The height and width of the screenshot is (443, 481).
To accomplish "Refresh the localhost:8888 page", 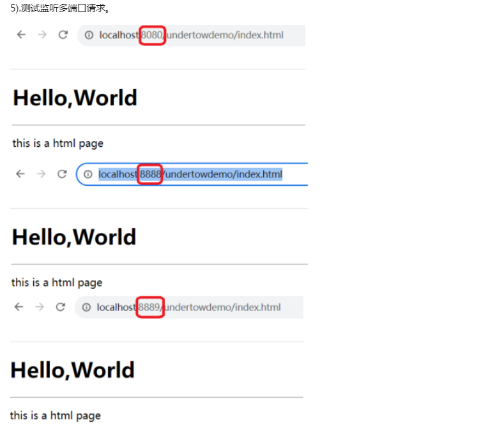I will (62, 174).
